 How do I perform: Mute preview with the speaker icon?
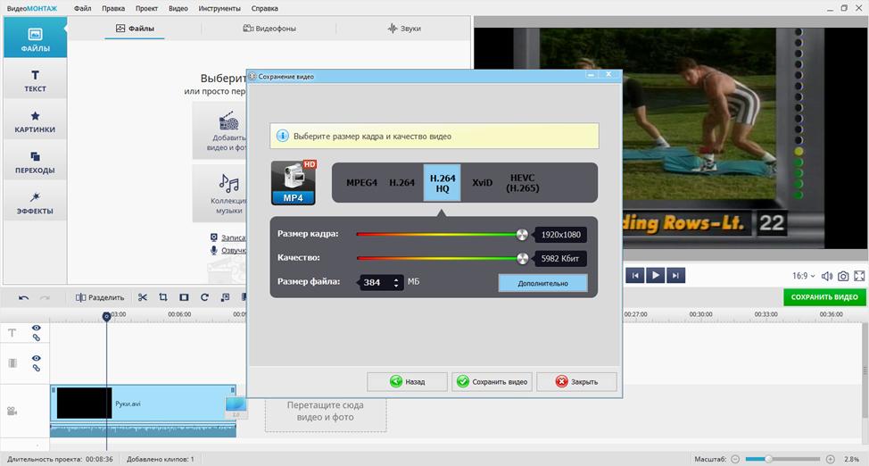click(x=827, y=276)
